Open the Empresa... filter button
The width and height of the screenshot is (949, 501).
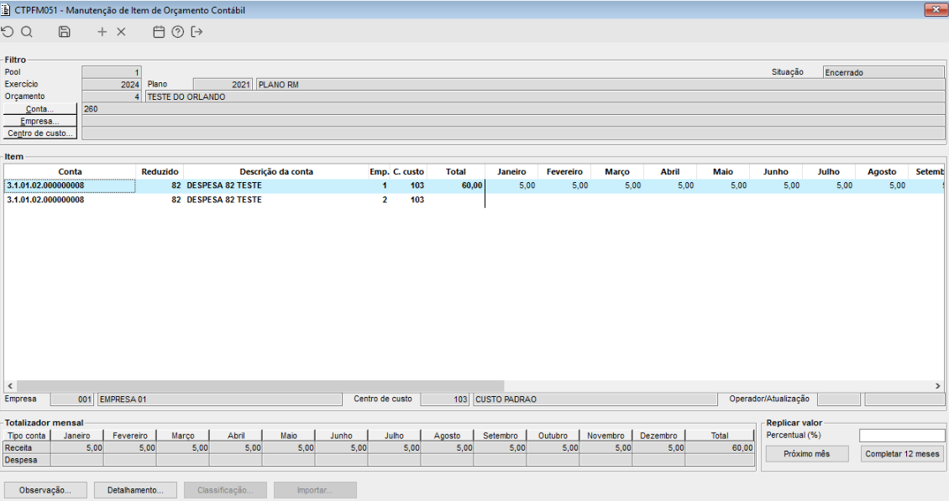click(x=40, y=121)
